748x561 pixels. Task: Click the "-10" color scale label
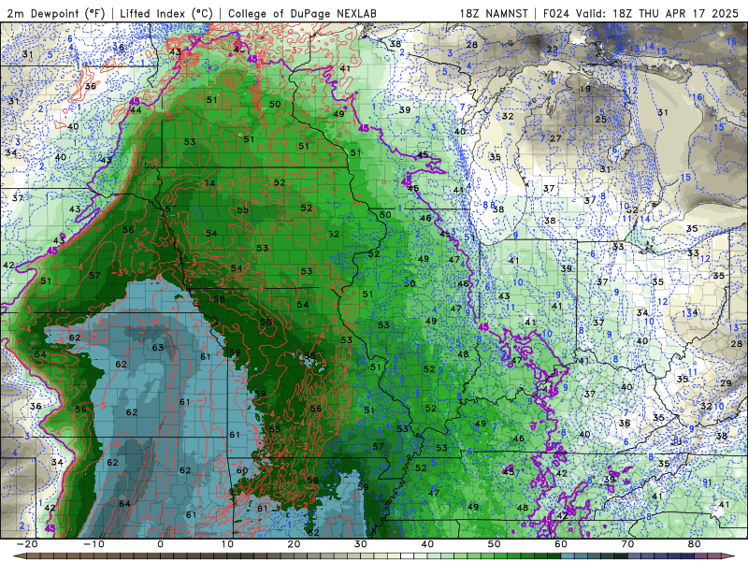(93, 544)
